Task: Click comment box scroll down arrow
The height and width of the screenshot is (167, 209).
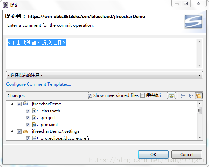Action: (x=199, y=66)
